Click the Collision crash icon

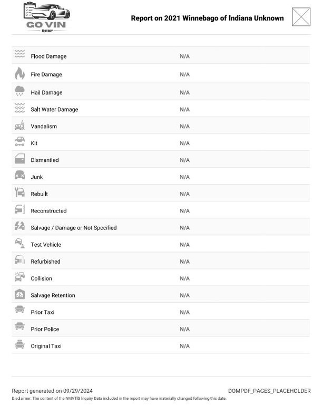click(x=19, y=277)
